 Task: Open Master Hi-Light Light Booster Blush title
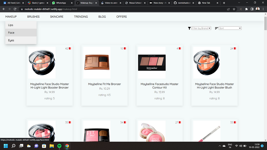coord(215,86)
